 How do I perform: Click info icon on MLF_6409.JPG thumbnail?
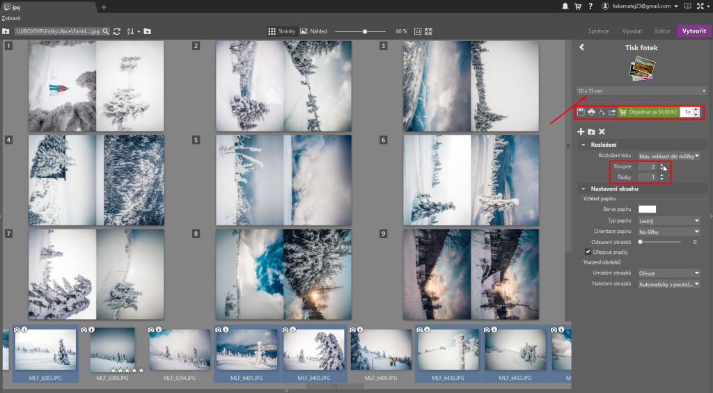click(360, 330)
